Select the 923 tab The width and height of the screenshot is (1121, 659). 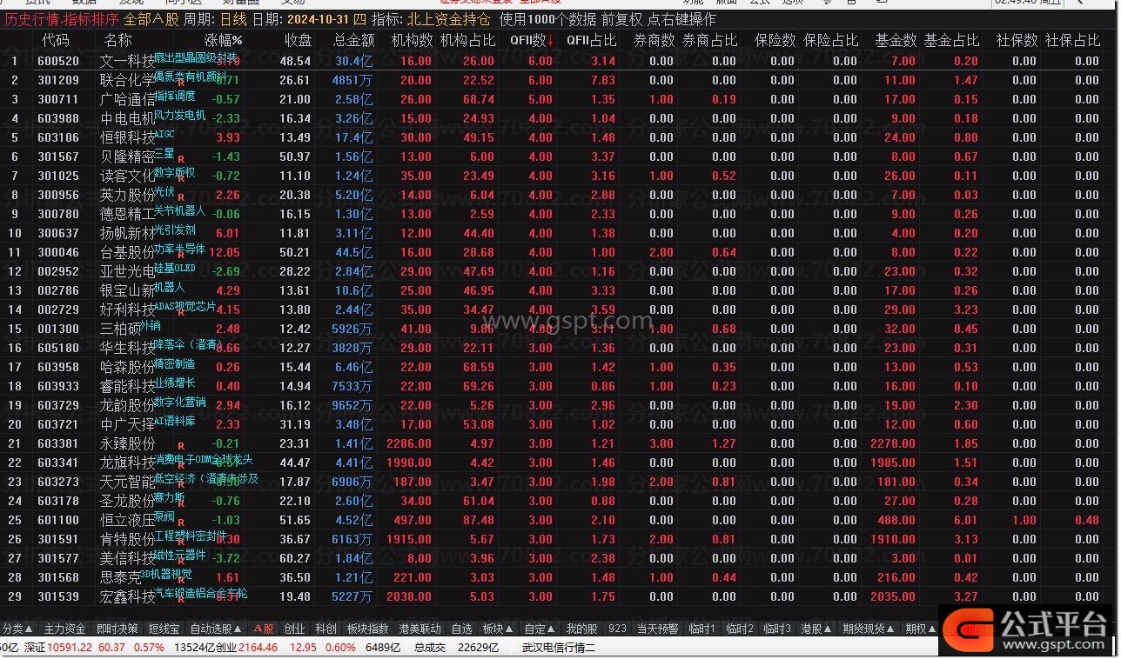[617, 629]
